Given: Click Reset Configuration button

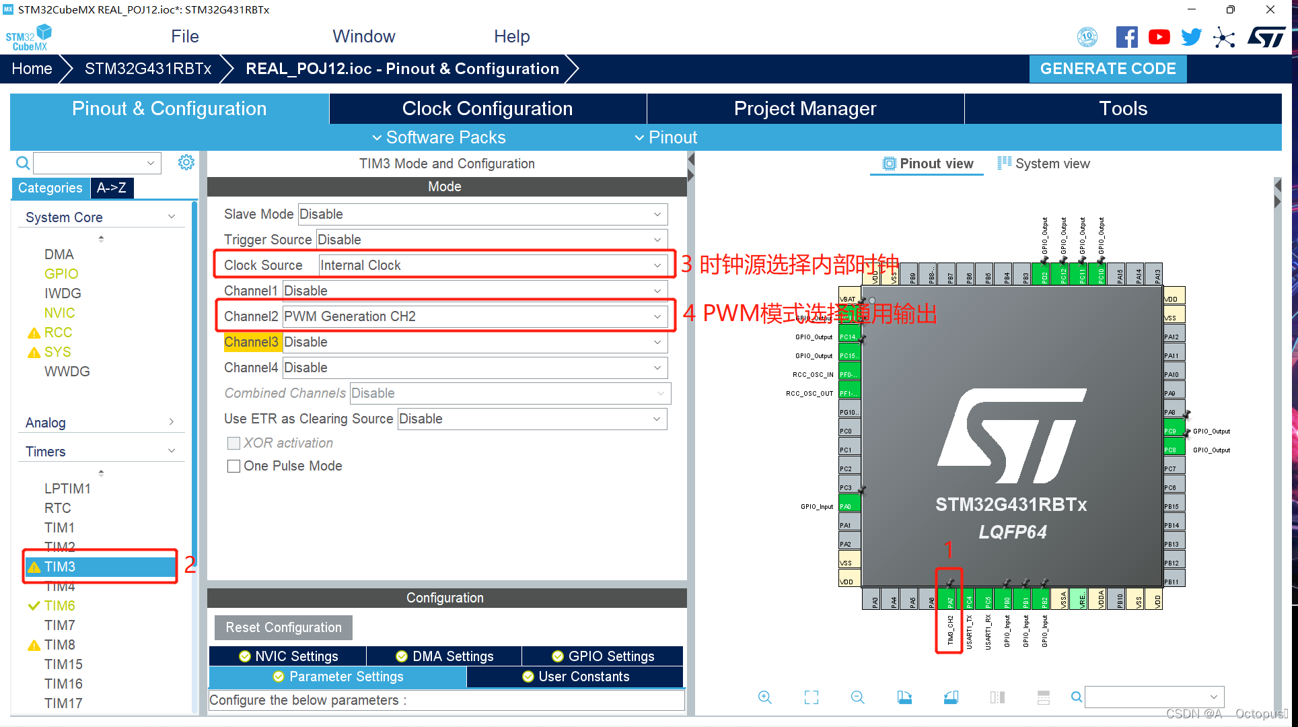Looking at the screenshot, I should (x=283, y=627).
